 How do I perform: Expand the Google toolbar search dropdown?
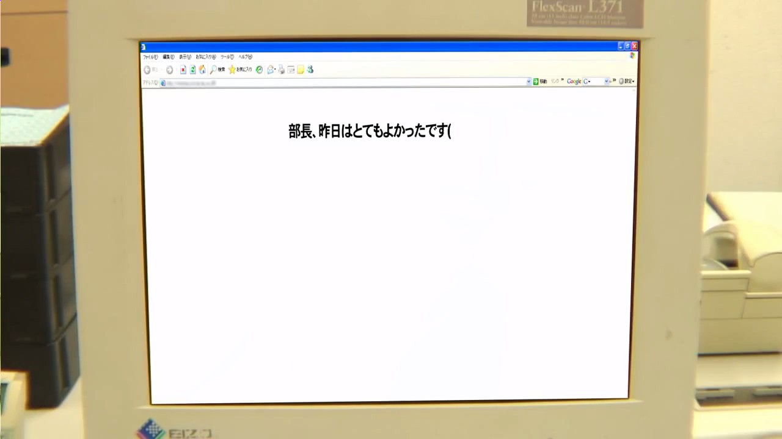click(x=607, y=82)
